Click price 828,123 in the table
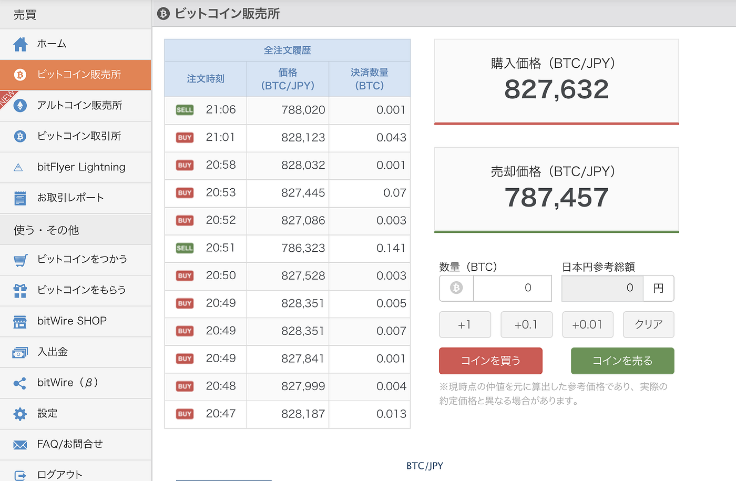The height and width of the screenshot is (481, 736). [x=303, y=138]
